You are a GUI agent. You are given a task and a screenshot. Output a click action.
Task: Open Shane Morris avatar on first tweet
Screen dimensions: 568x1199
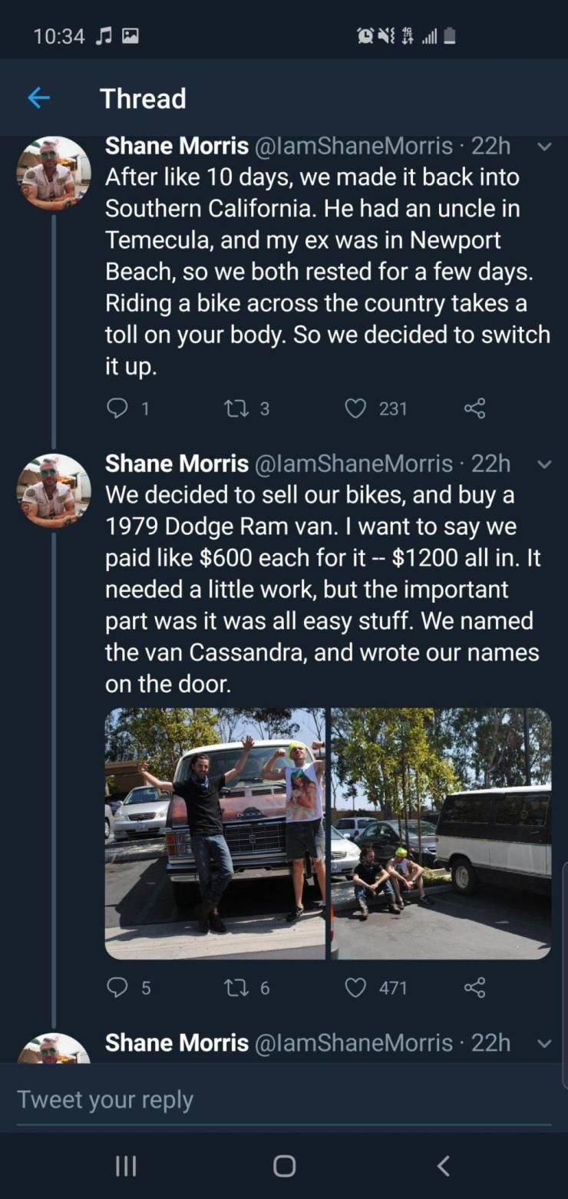click(54, 173)
